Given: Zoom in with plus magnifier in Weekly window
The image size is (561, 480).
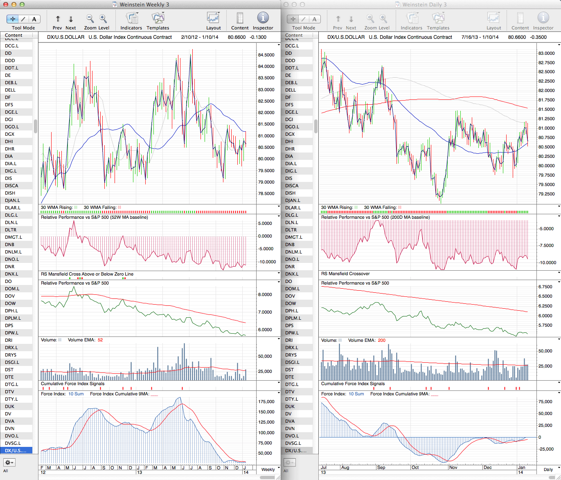Looking at the screenshot, I should 103,19.
